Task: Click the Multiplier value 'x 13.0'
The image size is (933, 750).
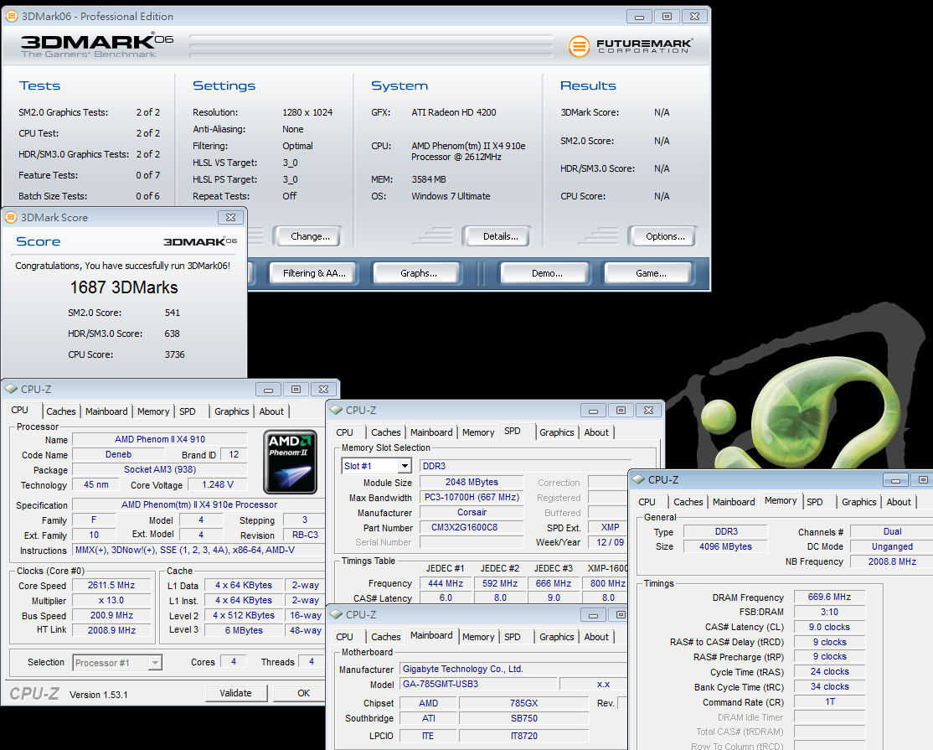Action: (111, 600)
